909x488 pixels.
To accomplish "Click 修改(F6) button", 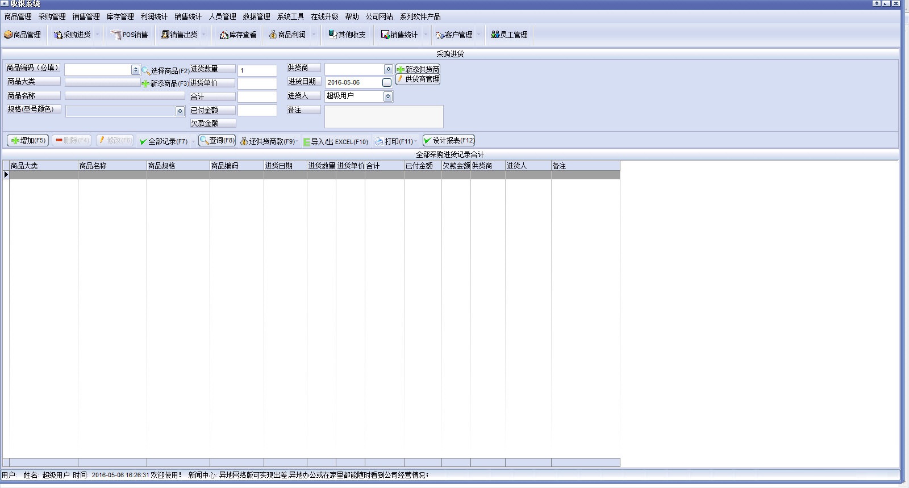I will [x=115, y=140].
